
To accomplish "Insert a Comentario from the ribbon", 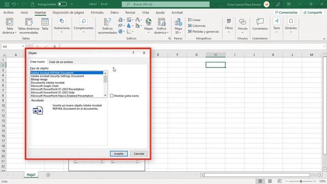I will (260, 24).
